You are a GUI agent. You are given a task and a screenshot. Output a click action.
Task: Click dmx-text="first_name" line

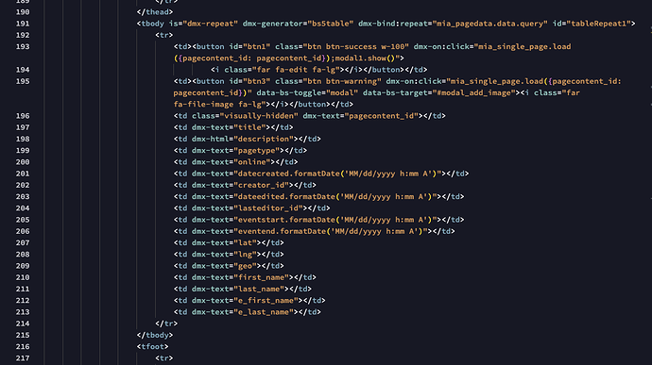pyautogui.click(x=245, y=277)
